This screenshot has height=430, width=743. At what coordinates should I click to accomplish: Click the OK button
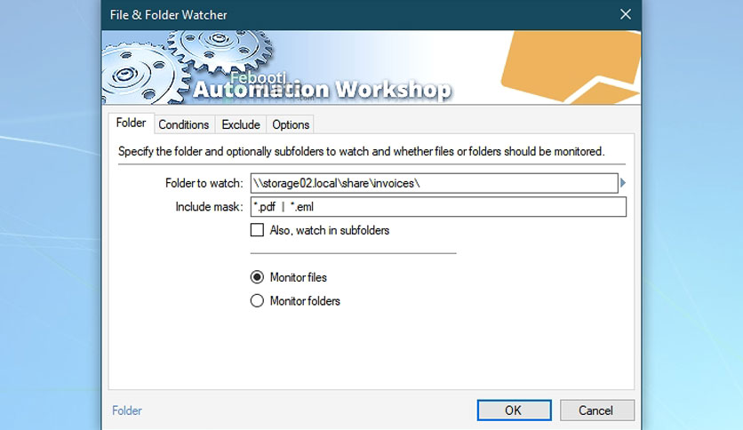514,410
